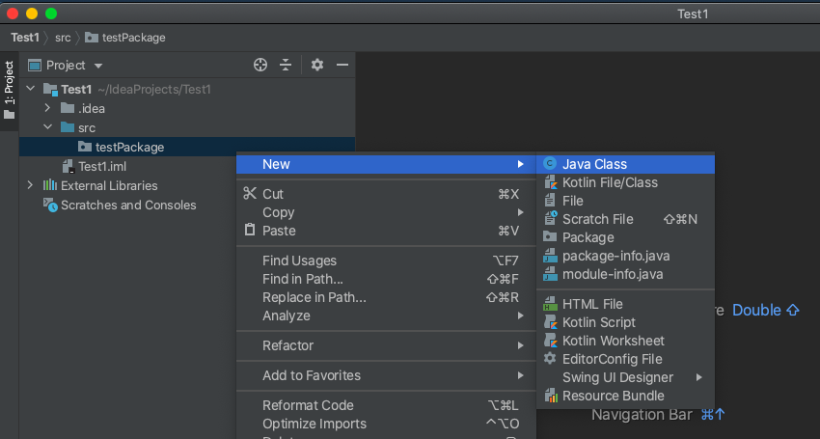Viewport: 820px width, 439px height.
Task: Select Java Class from New submenu
Action: [625, 164]
